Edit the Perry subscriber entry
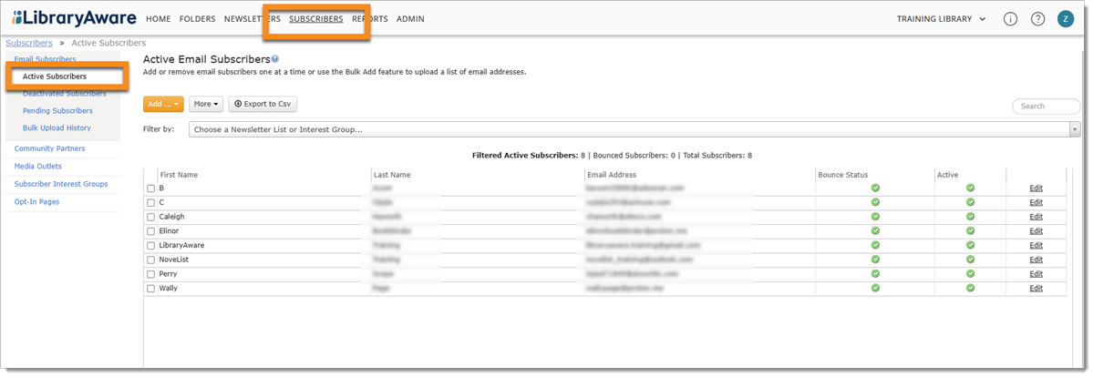This screenshot has height=377, width=1093. 1036,274
